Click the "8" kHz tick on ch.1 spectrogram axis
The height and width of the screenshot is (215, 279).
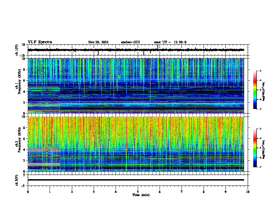[x=24, y=70]
